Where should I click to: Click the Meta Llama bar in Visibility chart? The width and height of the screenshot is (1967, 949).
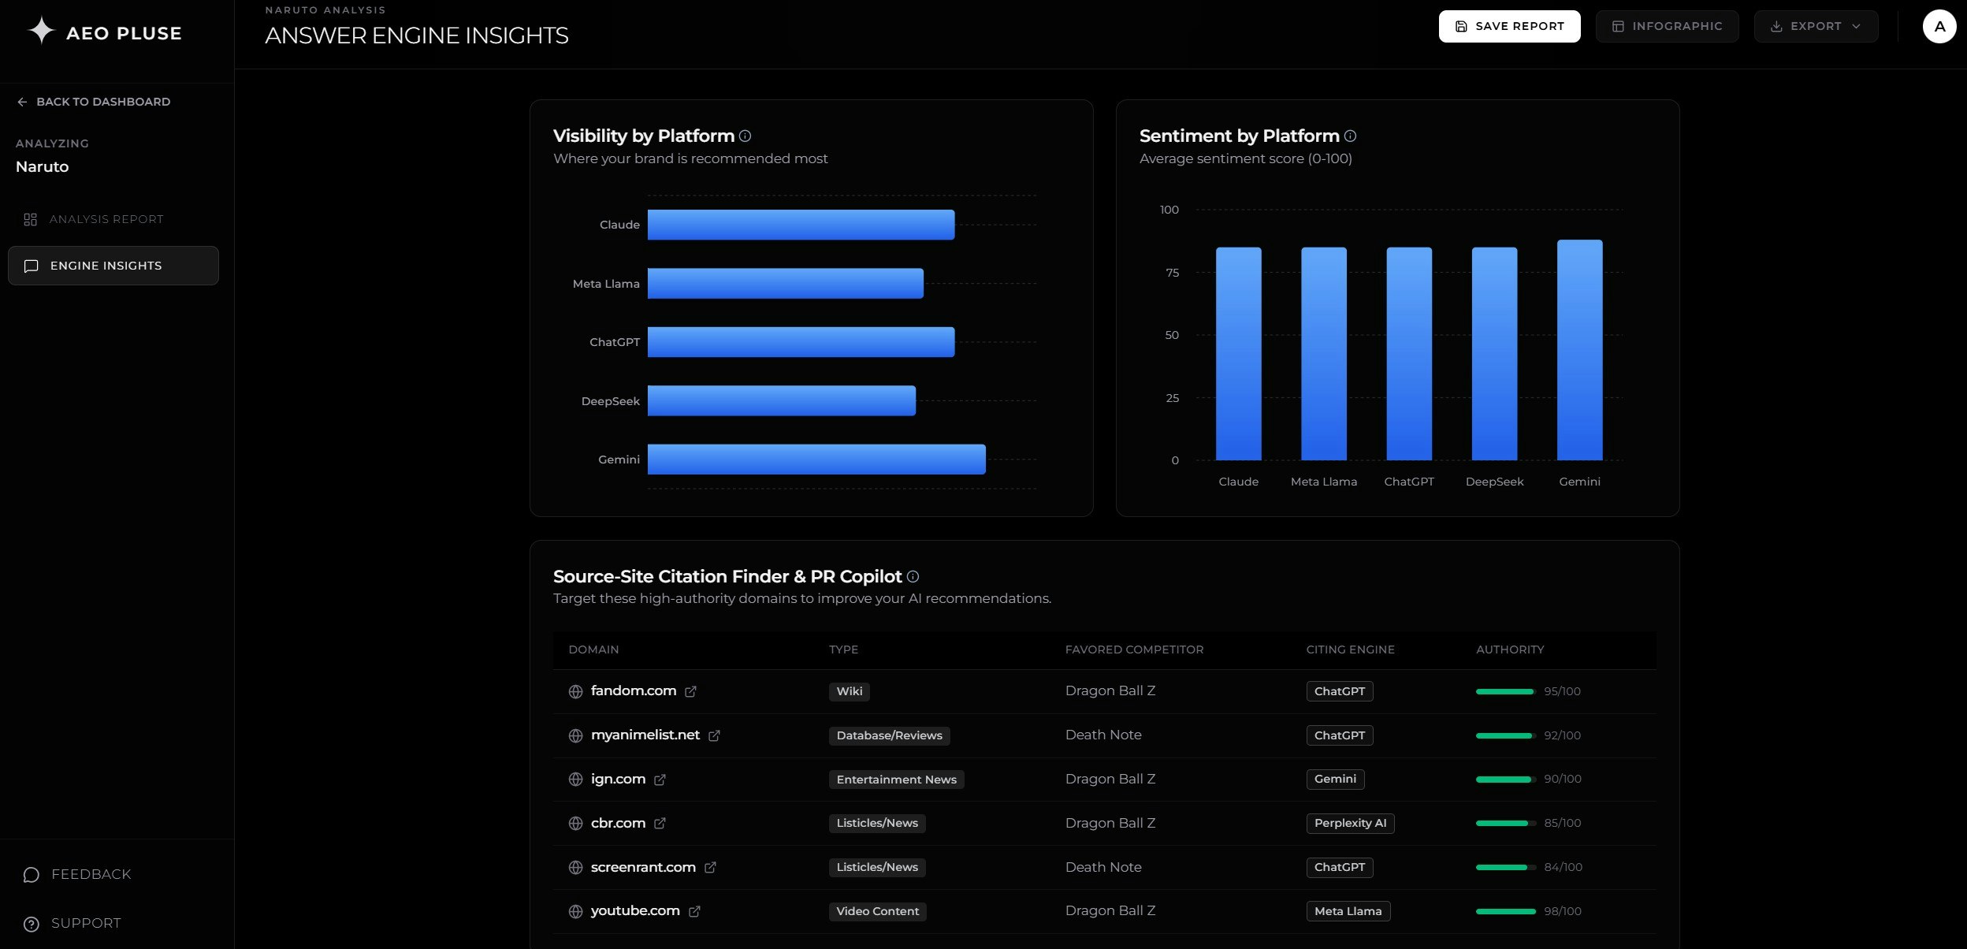[786, 284]
